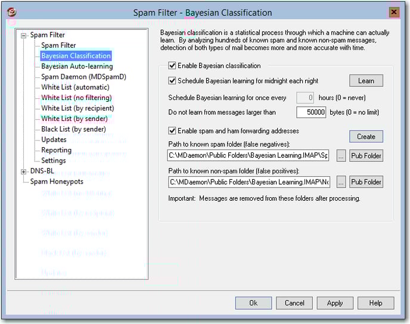Click the Learn button
Image resolution: width=410 pixels, height=324 pixels.
[366, 81]
